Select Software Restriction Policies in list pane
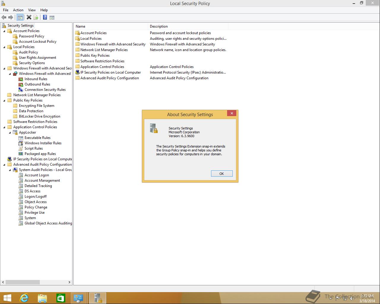 click(x=102, y=61)
